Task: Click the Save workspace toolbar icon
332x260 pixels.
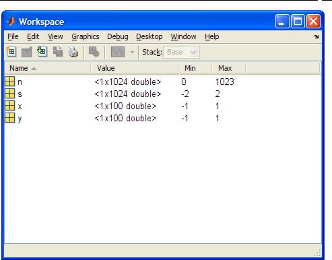Action: [58, 52]
